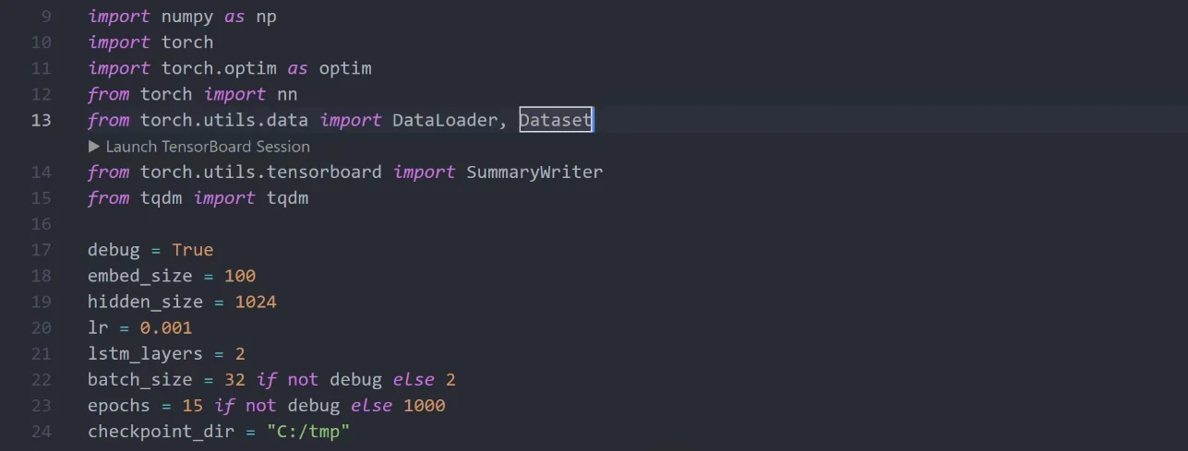Launch TensorBoard Session via the code lens link
Viewport: 1188px width, 451px height.
[x=208, y=147]
